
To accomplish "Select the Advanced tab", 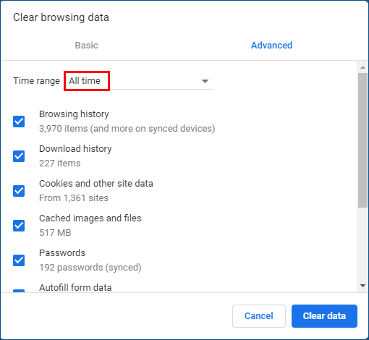I will 272,45.
